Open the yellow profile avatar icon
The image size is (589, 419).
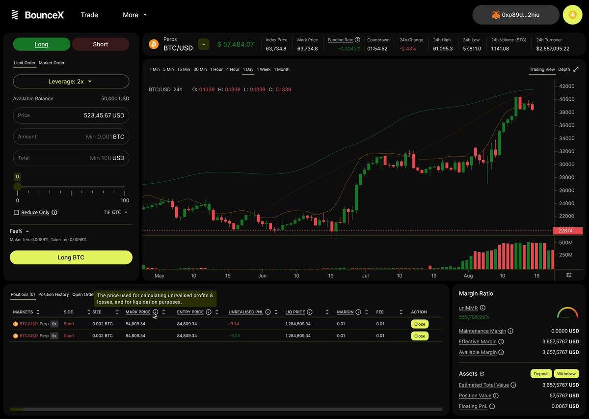pyautogui.click(x=572, y=15)
